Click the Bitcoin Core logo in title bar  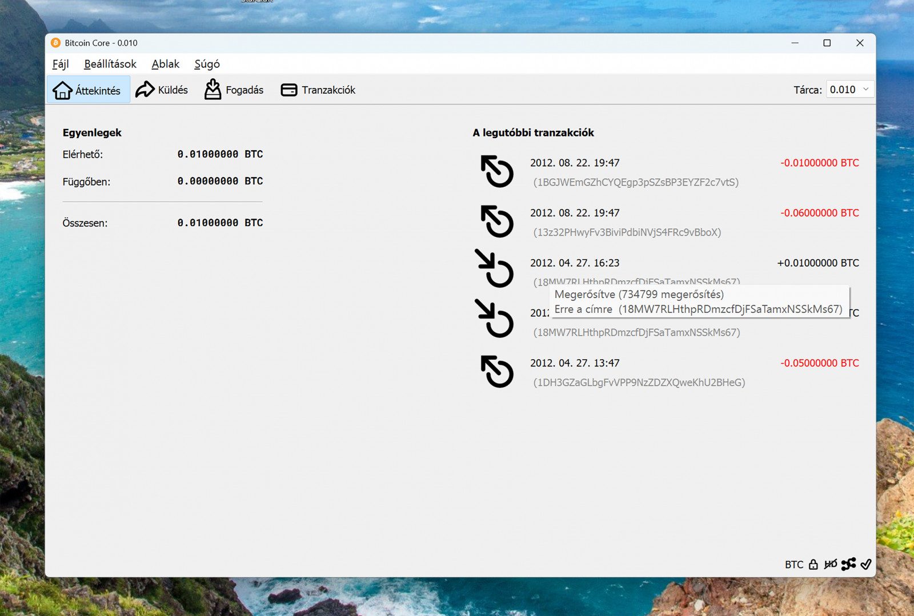pyautogui.click(x=55, y=43)
